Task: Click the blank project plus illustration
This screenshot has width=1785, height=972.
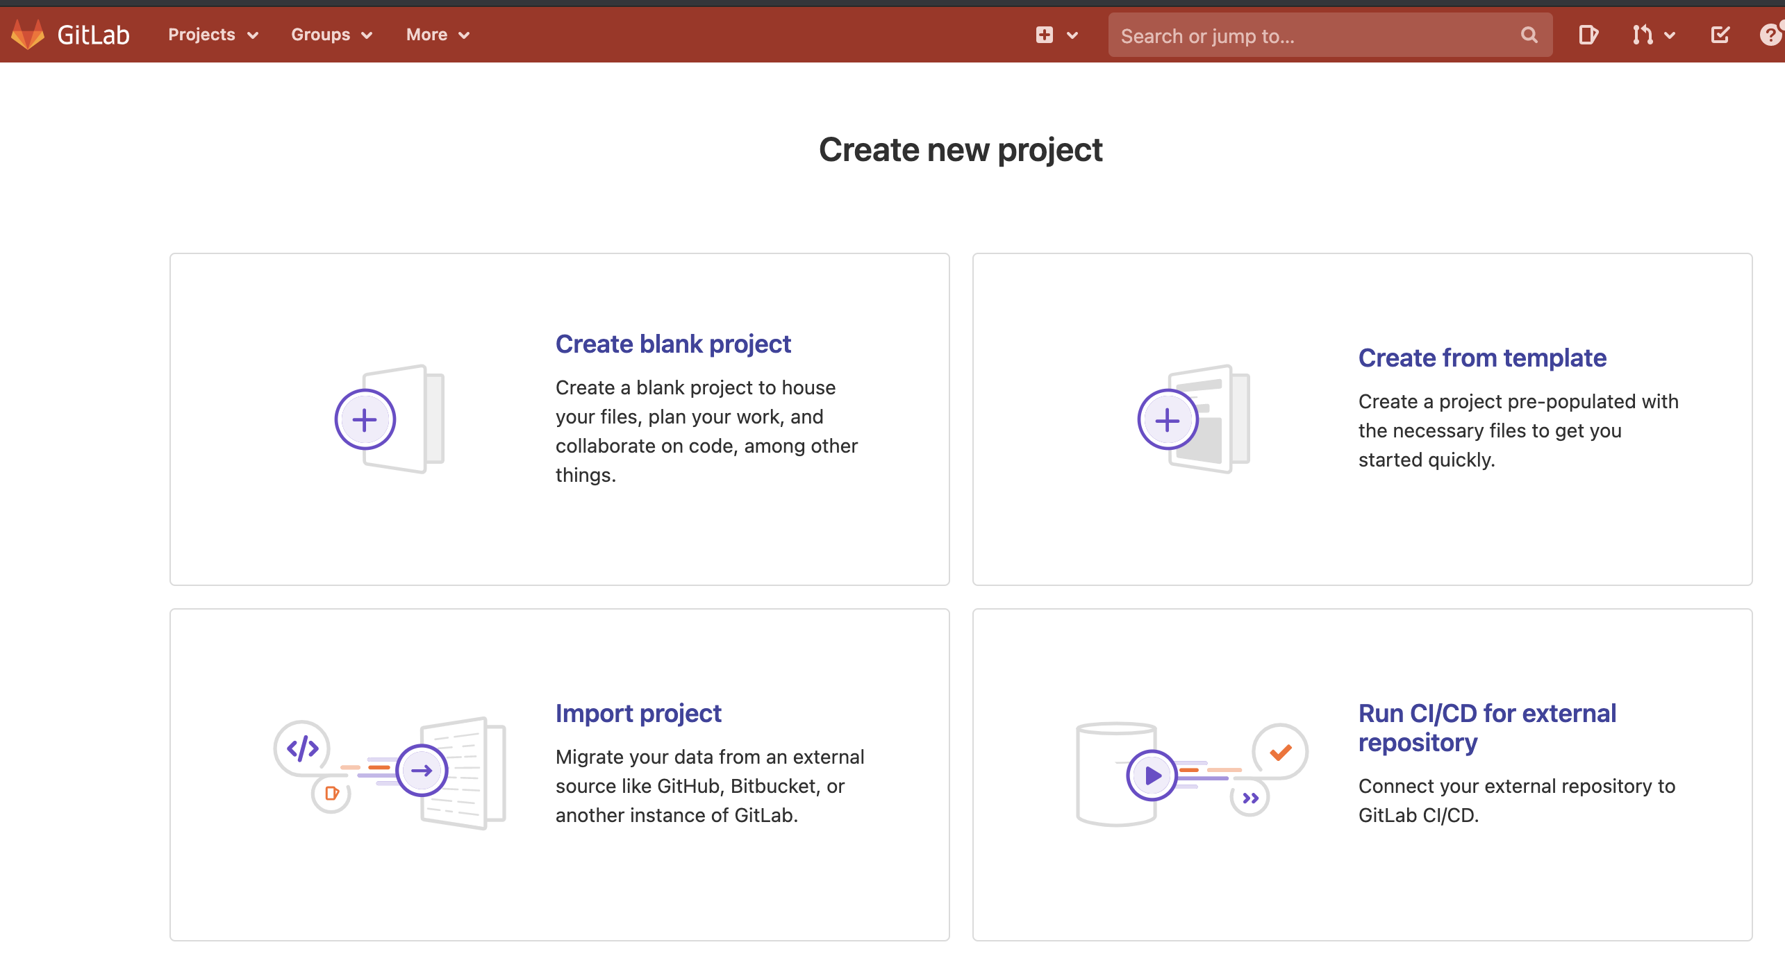Action: (365, 419)
